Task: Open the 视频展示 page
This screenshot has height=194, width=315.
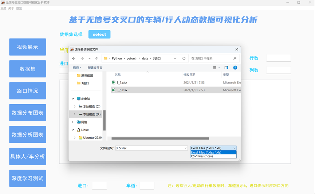Action: [28, 47]
